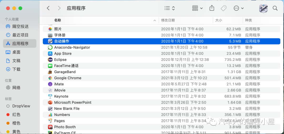Select the Microsoft PowerPoint app icon

[50, 102]
